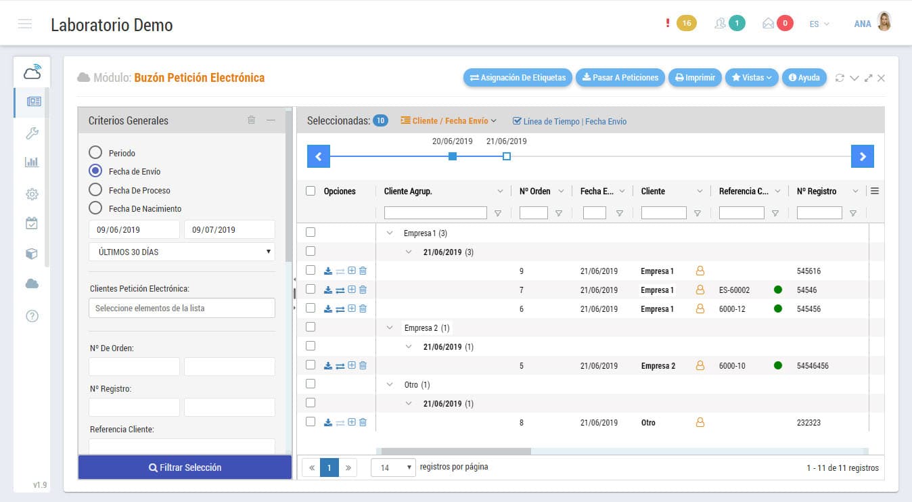The image size is (912, 502).
Task: Clear criteria with the trash icon
Action: pyautogui.click(x=252, y=120)
